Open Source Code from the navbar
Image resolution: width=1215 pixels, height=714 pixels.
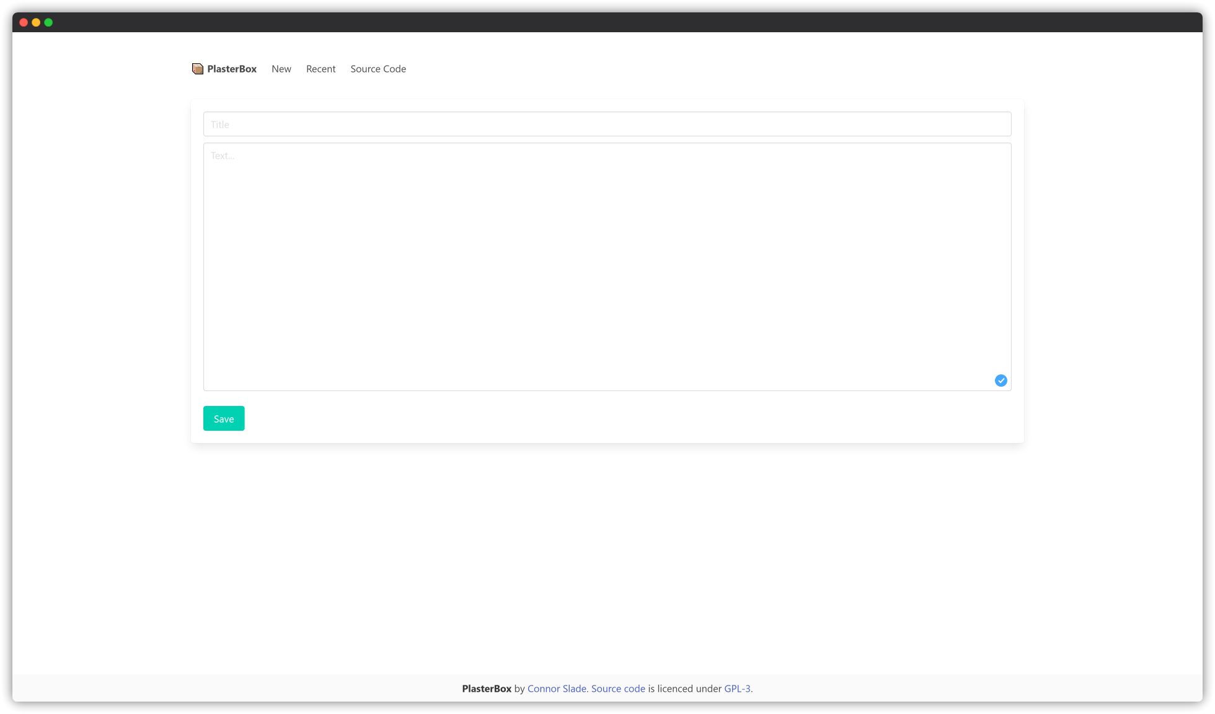click(x=378, y=69)
